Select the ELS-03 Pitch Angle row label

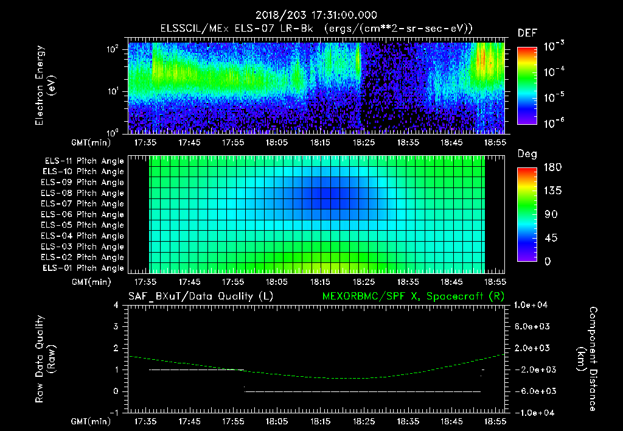coord(83,247)
